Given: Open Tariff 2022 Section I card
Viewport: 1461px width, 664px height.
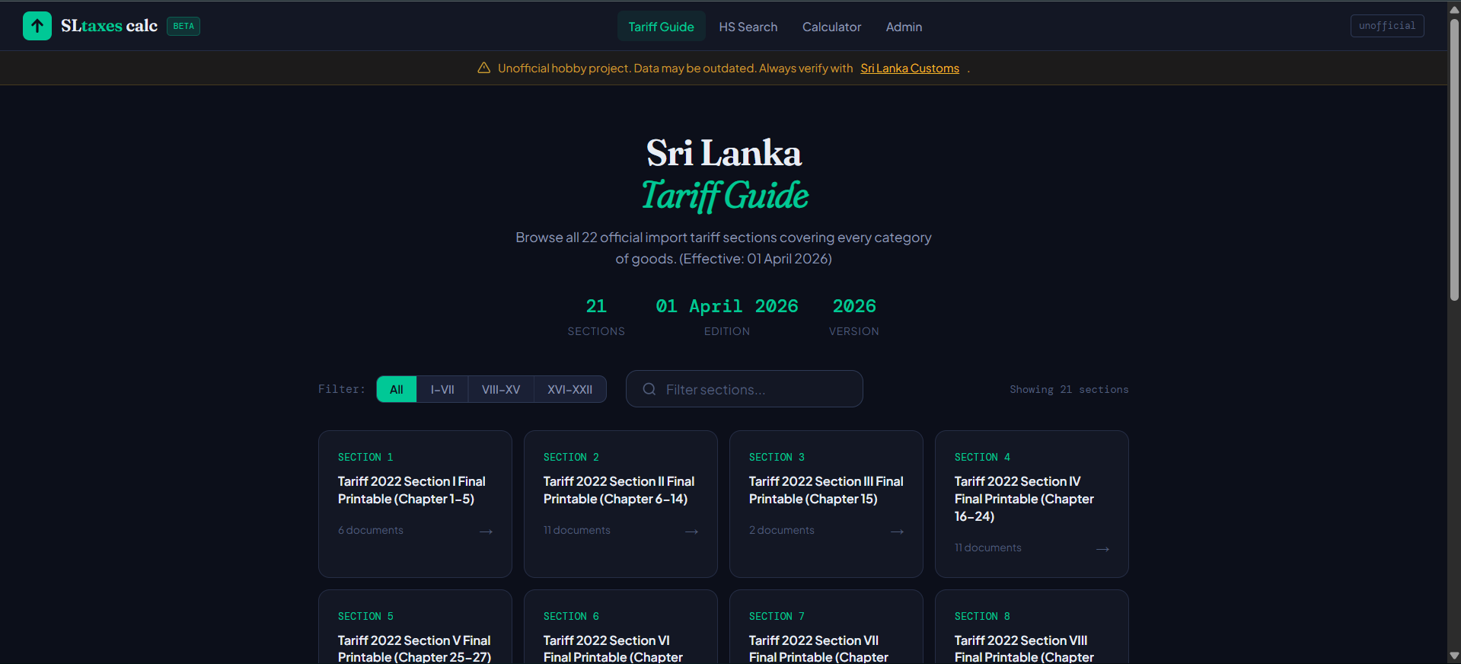Looking at the screenshot, I should pyautogui.click(x=415, y=504).
